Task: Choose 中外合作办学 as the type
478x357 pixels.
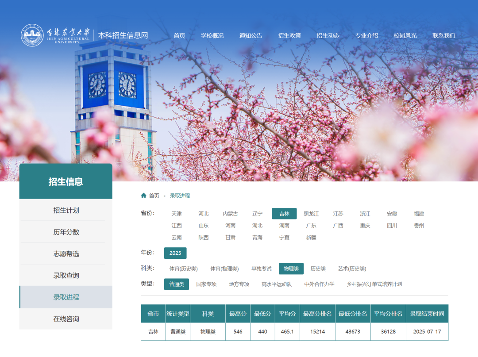Action: (320, 284)
